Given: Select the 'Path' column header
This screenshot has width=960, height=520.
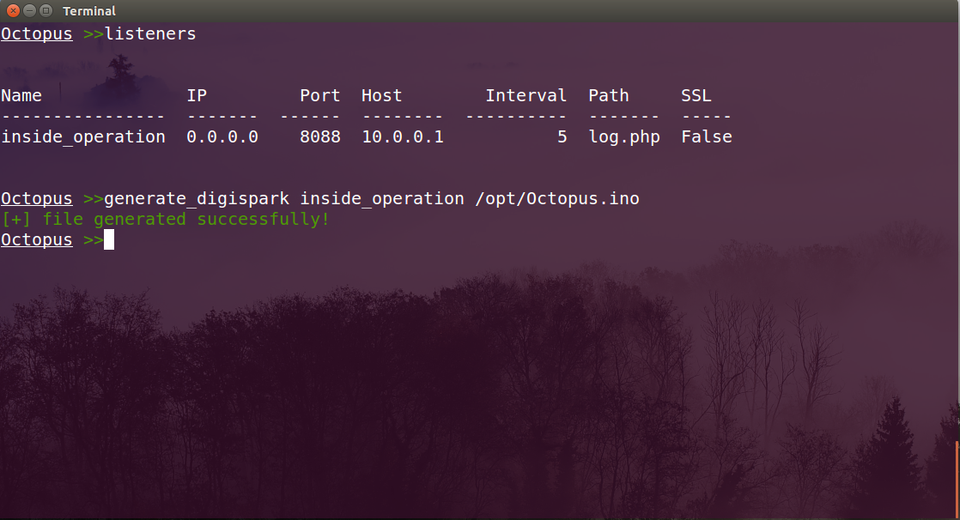Looking at the screenshot, I should [609, 95].
